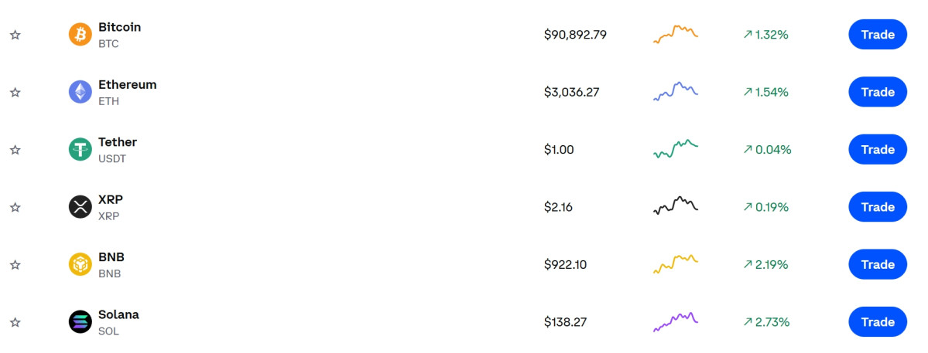
Task: Click the yellow BNB logo icon
Action: [80, 264]
